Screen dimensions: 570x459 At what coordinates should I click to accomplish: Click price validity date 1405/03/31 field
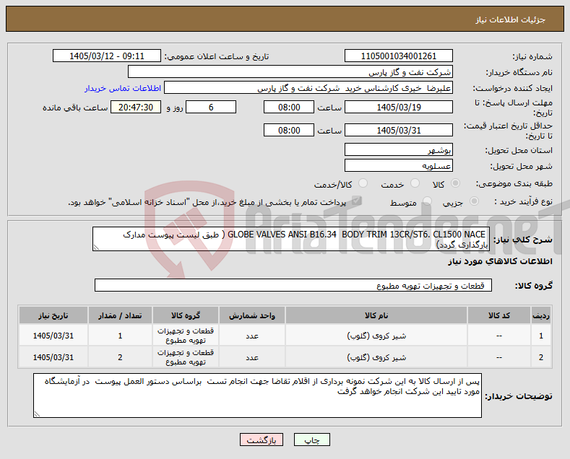(398, 130)
